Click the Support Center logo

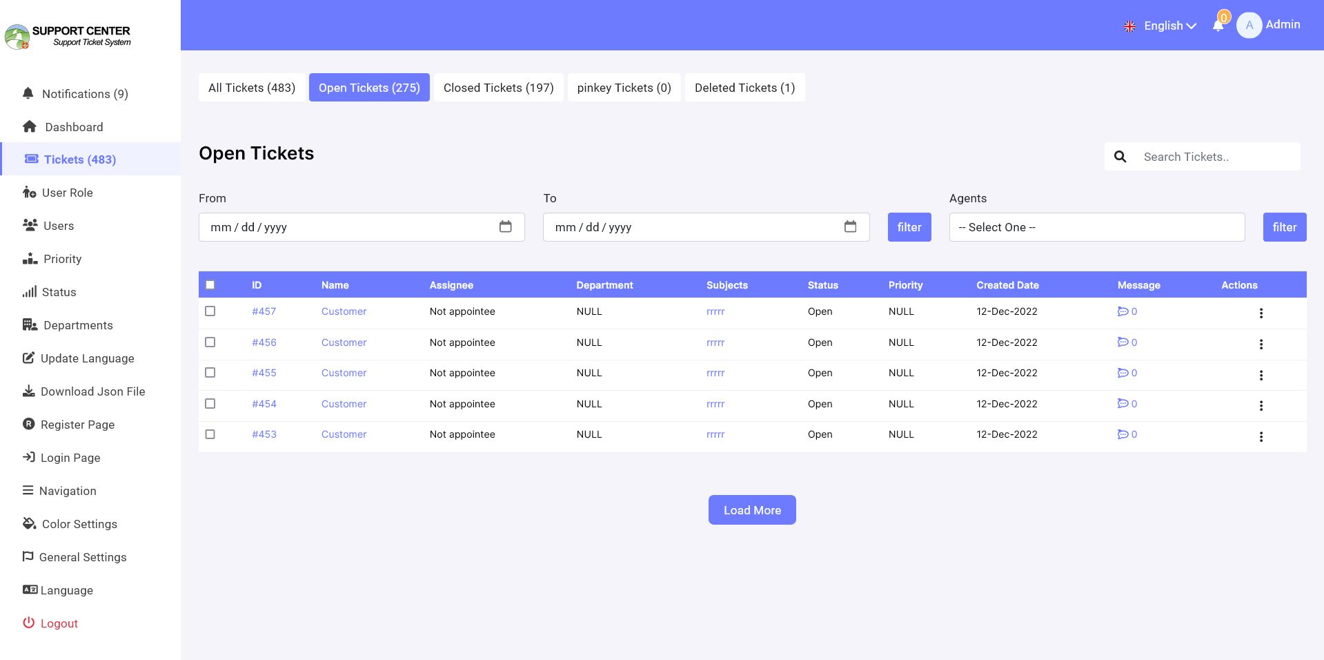[x=68, y=36]
